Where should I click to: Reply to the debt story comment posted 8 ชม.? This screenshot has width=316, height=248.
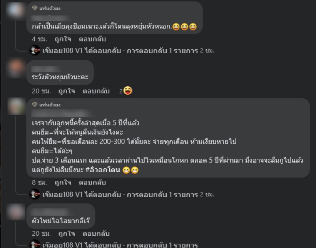coord(92,183)
